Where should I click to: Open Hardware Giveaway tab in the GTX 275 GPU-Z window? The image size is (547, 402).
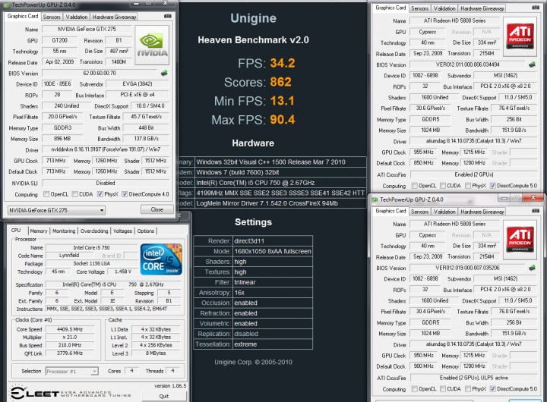(x=114, y=17)
